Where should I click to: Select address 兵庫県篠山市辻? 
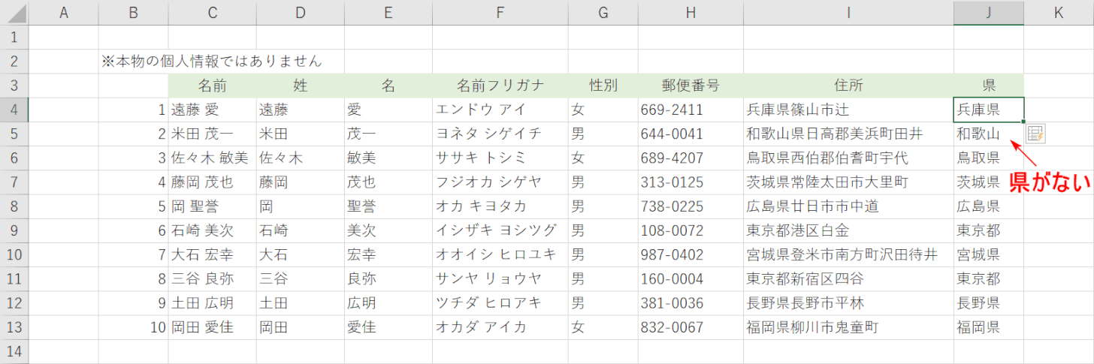(x=848, y=110)
